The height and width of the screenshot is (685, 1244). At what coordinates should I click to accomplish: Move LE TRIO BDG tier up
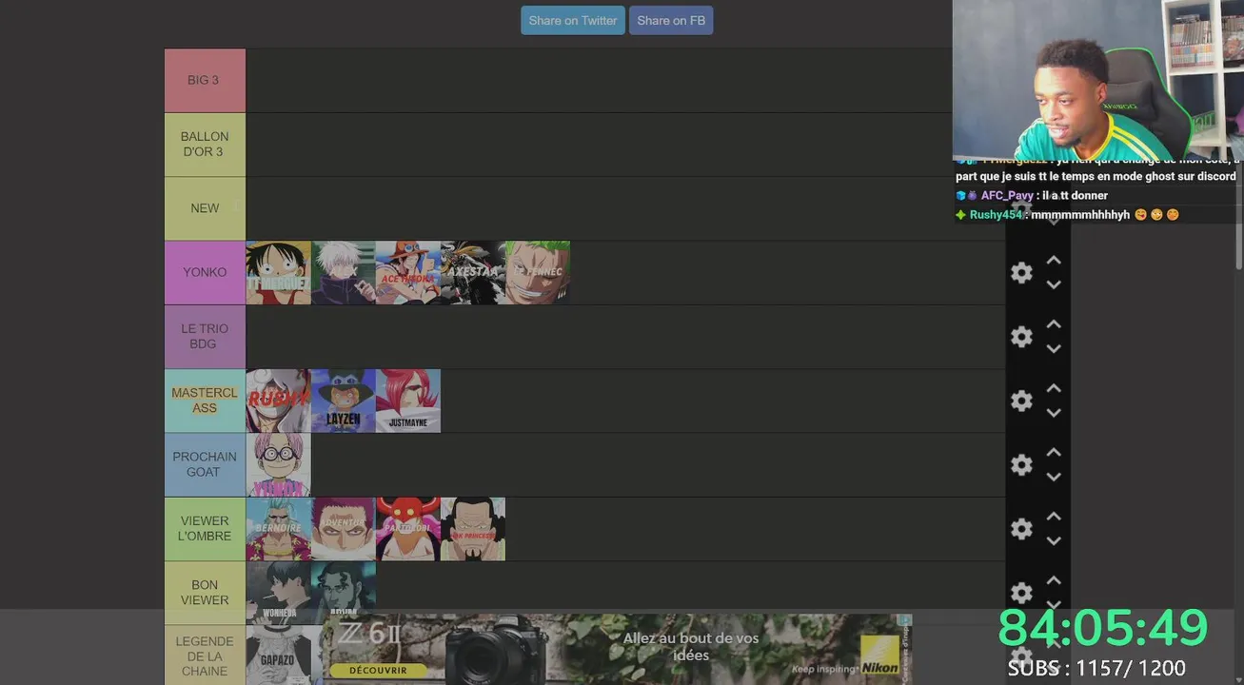[1054, 324]
